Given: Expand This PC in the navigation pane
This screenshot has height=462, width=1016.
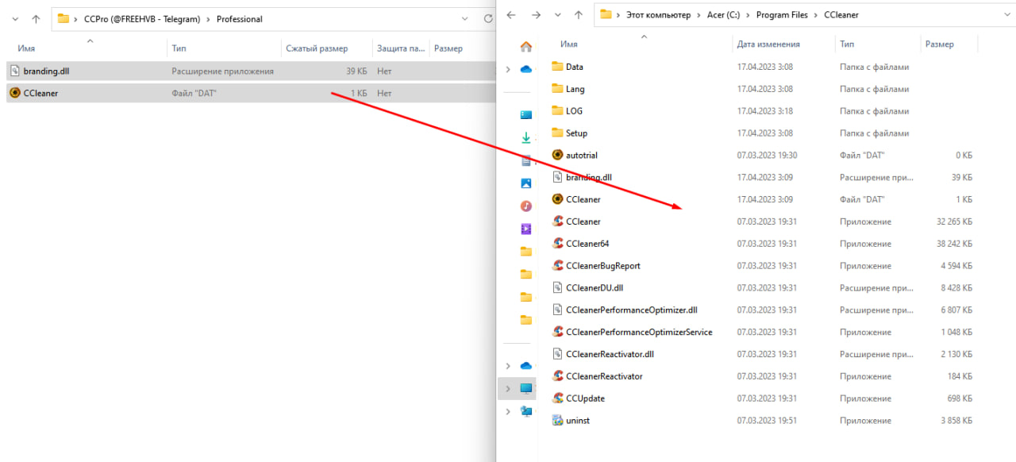Looking at the screenshot, I should 508,389.
